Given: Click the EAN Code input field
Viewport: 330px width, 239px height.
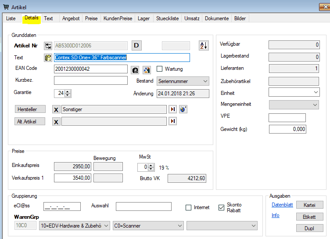Looking at the screenshot, I should [x=91, y=69].
